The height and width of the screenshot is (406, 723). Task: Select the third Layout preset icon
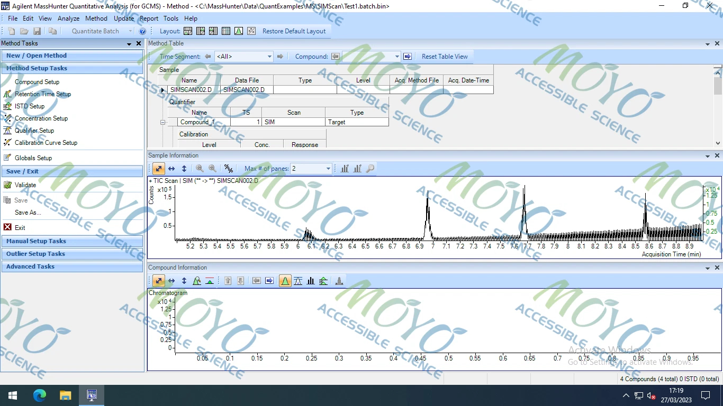coord(213,31)
